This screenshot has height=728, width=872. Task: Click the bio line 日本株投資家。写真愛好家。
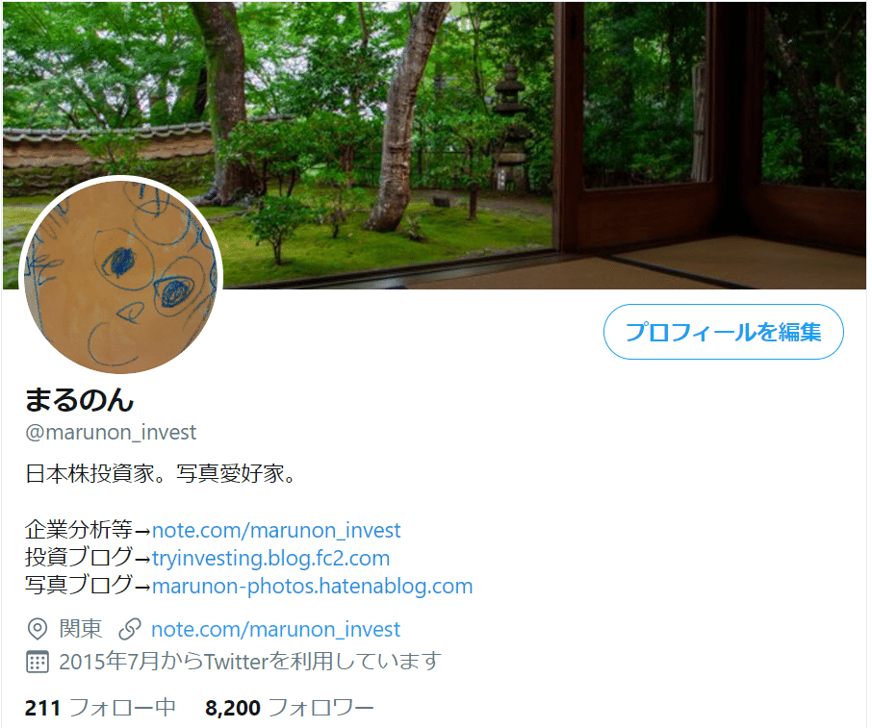coord(160,473)
